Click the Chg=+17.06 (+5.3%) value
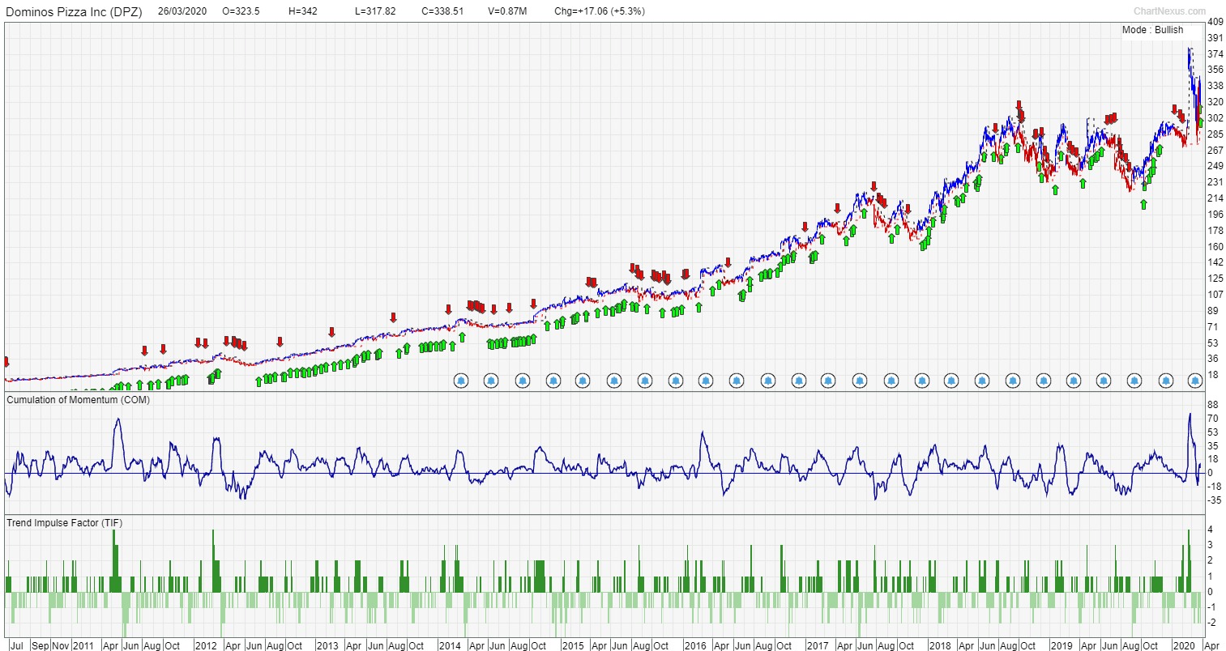 (x=600, y=11)
